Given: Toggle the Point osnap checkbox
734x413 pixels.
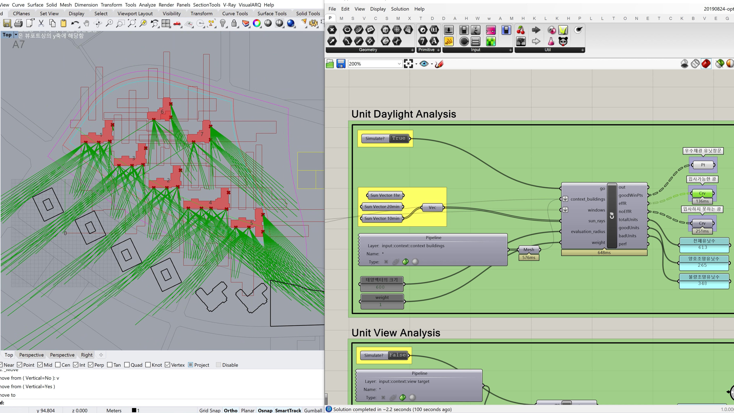Looking at the screenshot, I should tap(20, 365).
